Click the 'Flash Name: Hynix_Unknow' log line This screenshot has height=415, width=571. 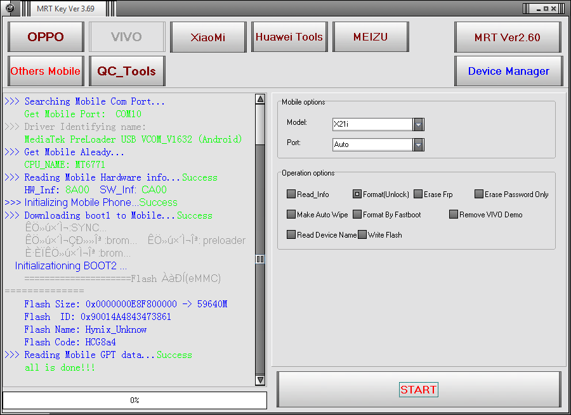[86, 329]
